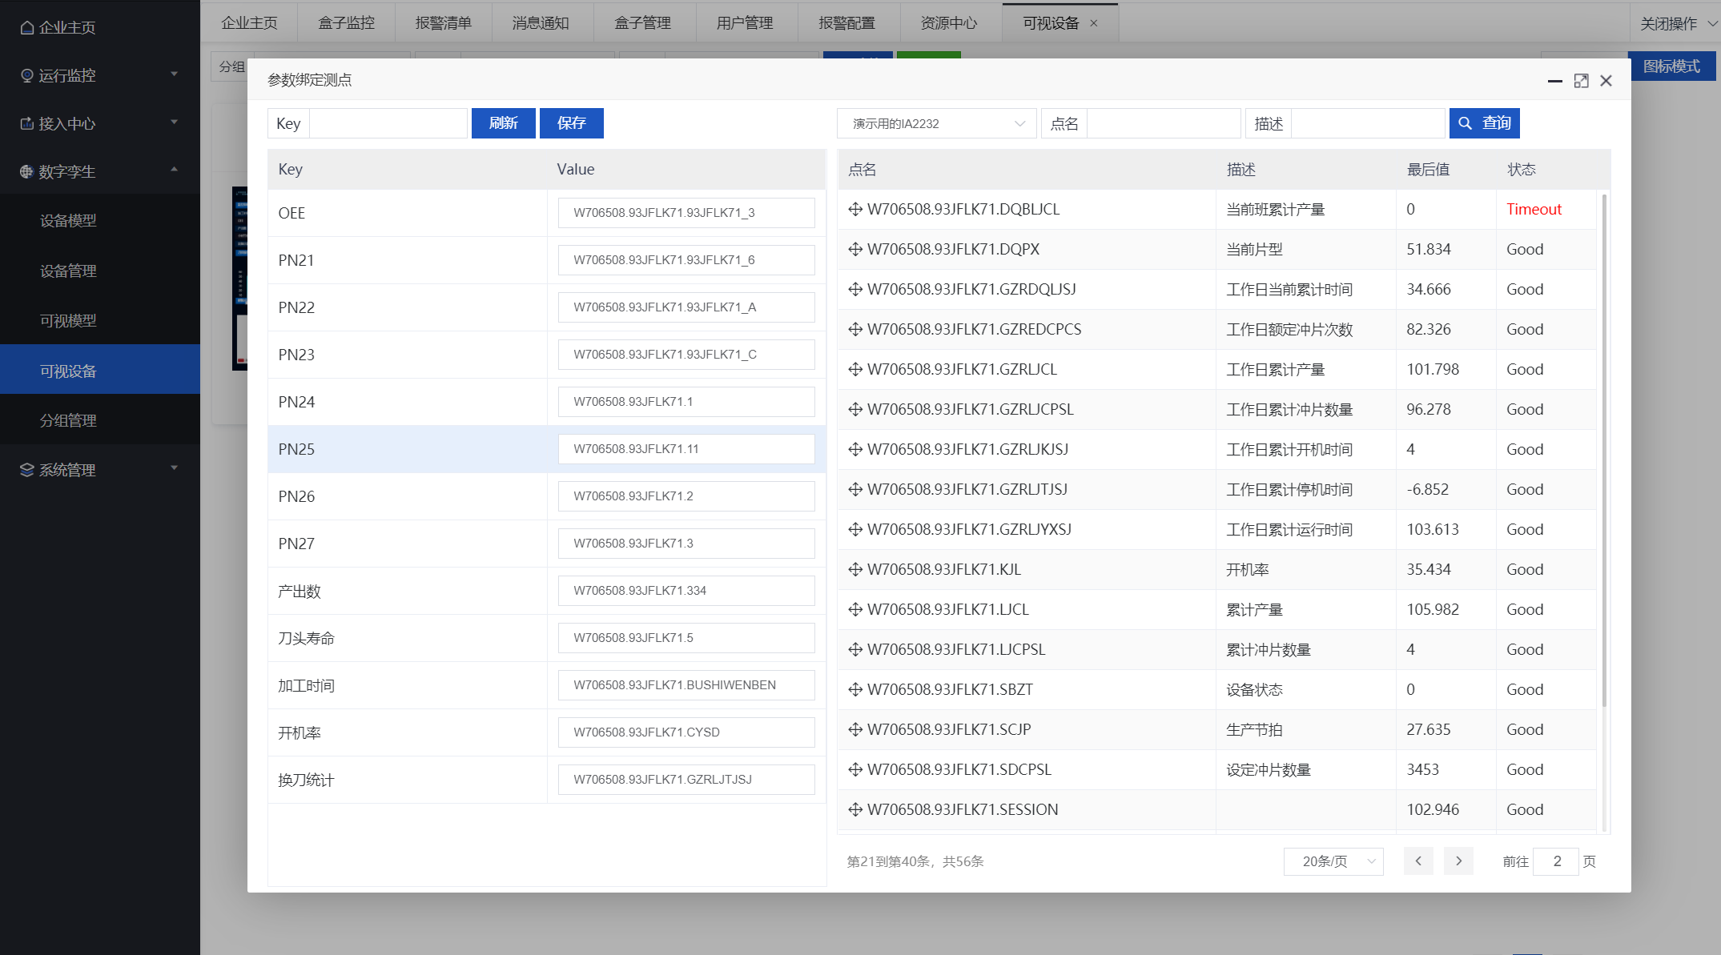This screenshot has width=1721, height=955.
Task: Click the PN21 value field
Action: 686,260
